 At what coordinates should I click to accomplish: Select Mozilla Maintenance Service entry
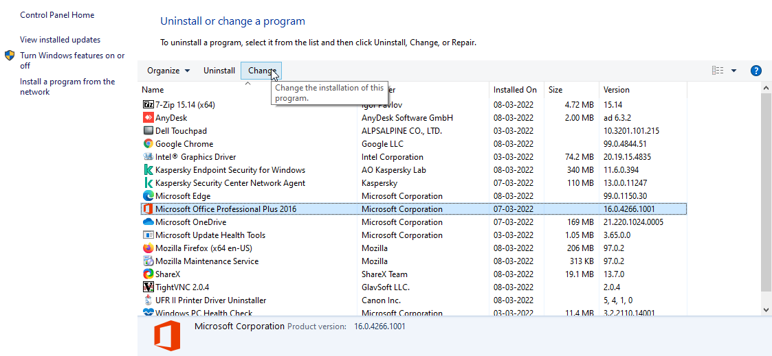pyautogui.click(x=207, y=261)
